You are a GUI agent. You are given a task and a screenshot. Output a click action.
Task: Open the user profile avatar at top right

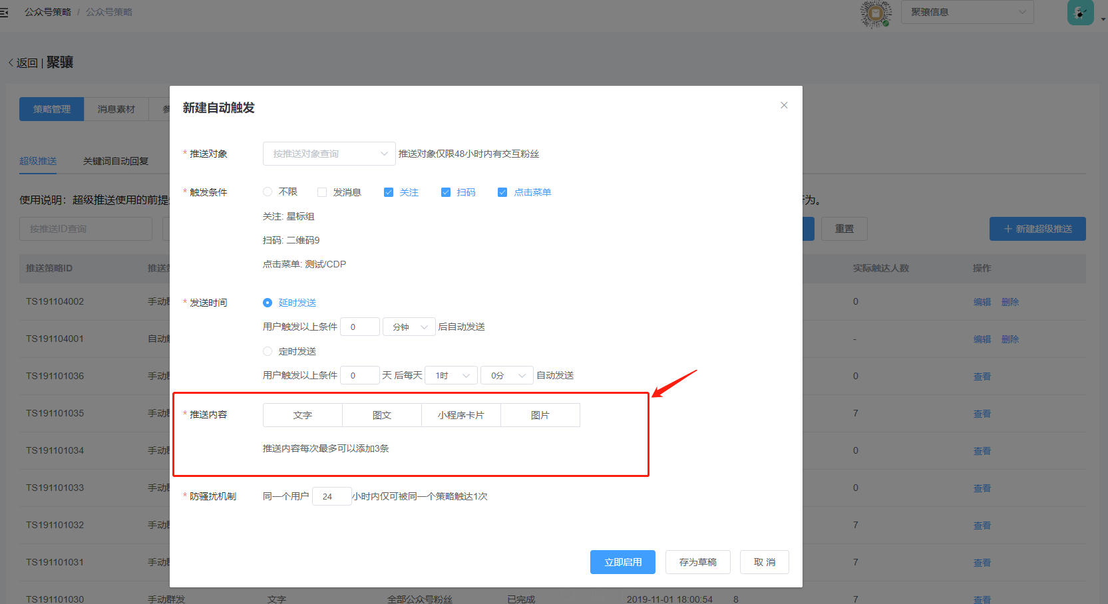1080,13
